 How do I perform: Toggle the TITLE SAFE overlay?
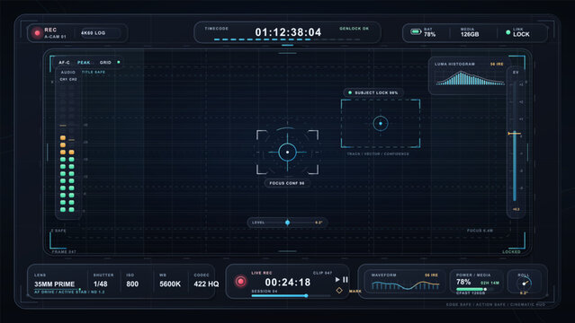click(x=94, y=72)
